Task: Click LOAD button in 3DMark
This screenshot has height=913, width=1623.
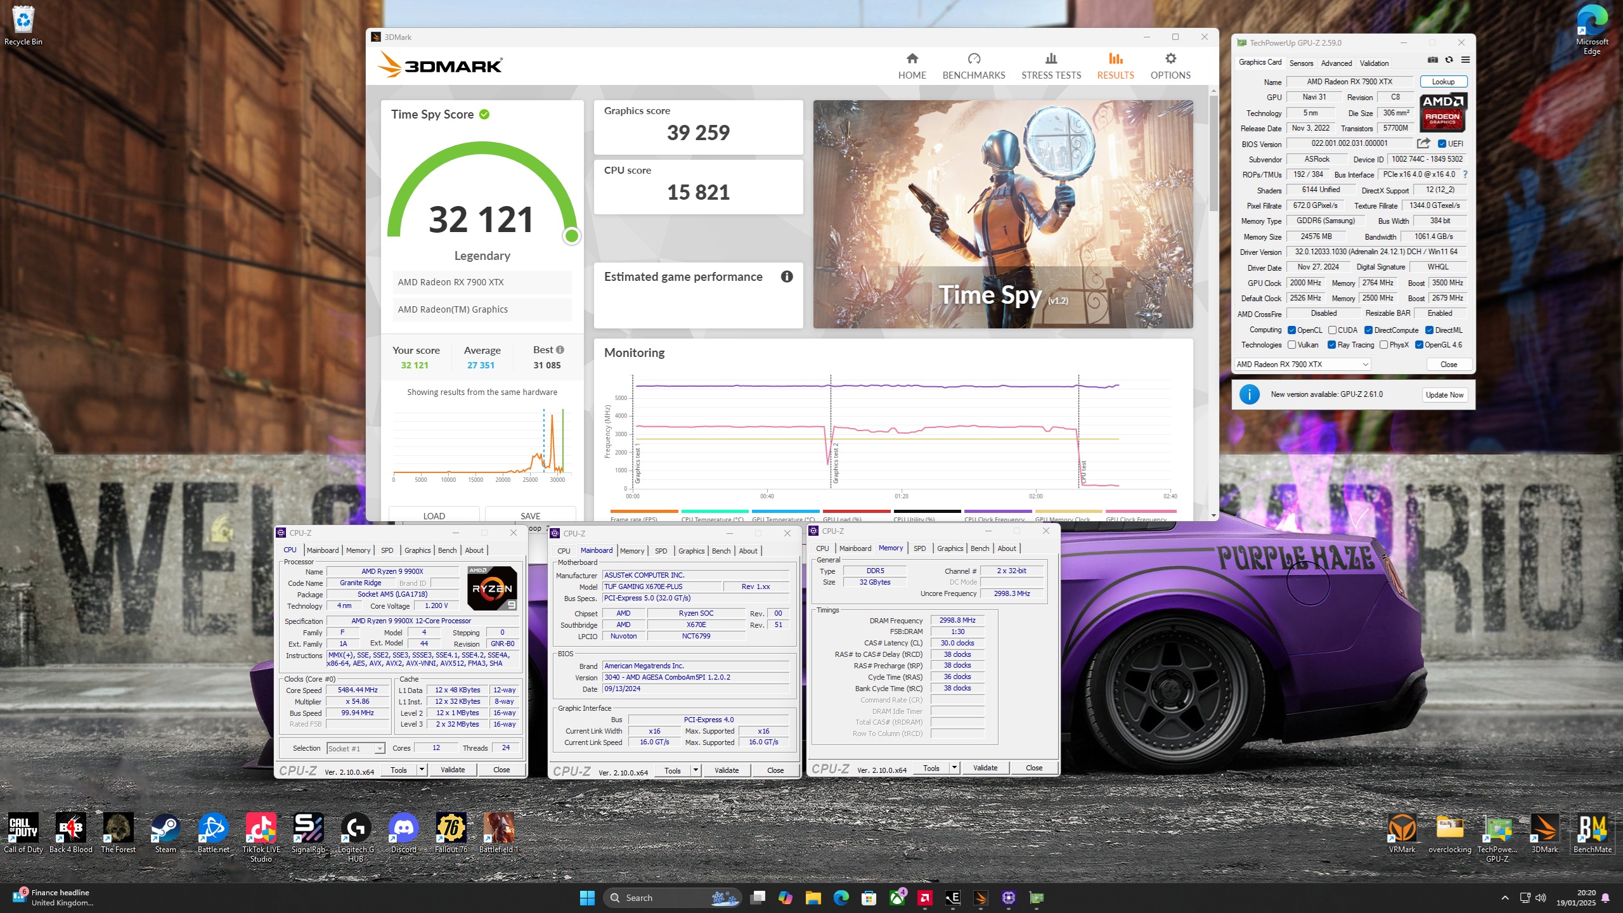Action: 434,515
